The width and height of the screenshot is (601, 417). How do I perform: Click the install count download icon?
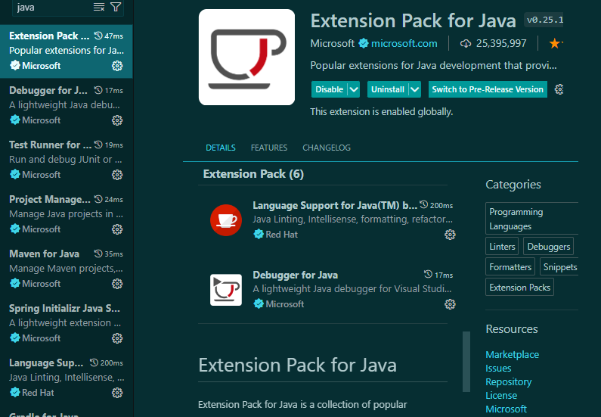click(x=466, y=44)
